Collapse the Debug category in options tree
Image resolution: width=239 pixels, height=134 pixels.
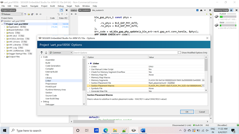[x=41, y=102]
